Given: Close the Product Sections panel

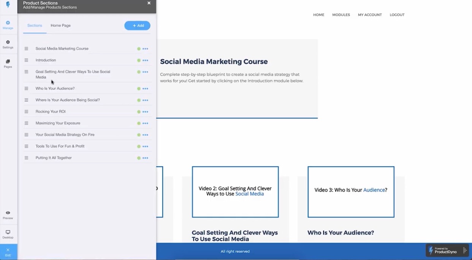Looking at the screenshot, I should (149, 3).
